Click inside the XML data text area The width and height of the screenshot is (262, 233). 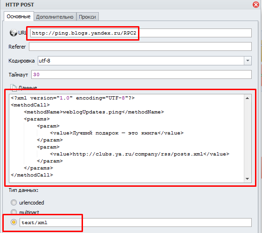click(x=127, y=138)
